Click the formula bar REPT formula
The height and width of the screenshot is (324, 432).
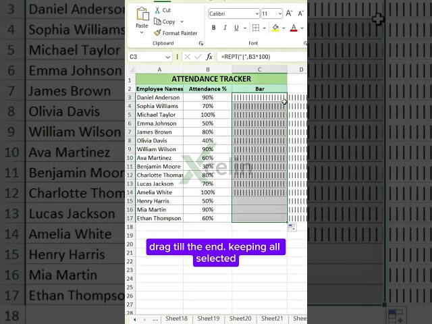point(246,57)
